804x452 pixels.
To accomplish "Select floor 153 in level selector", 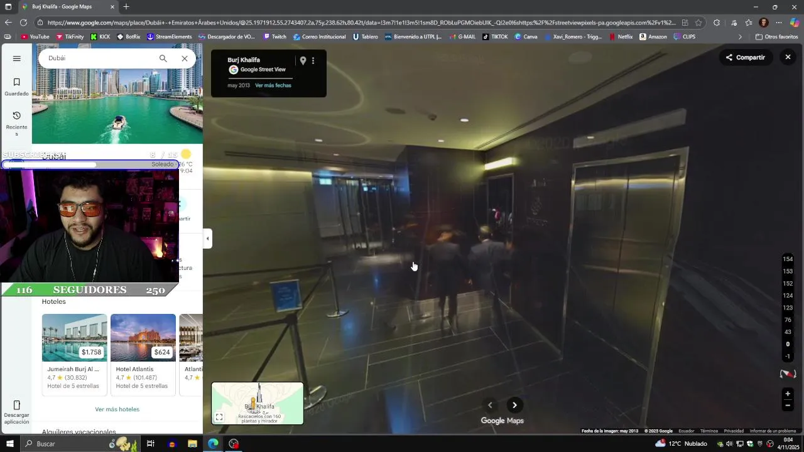I will (x=788, y=271).
